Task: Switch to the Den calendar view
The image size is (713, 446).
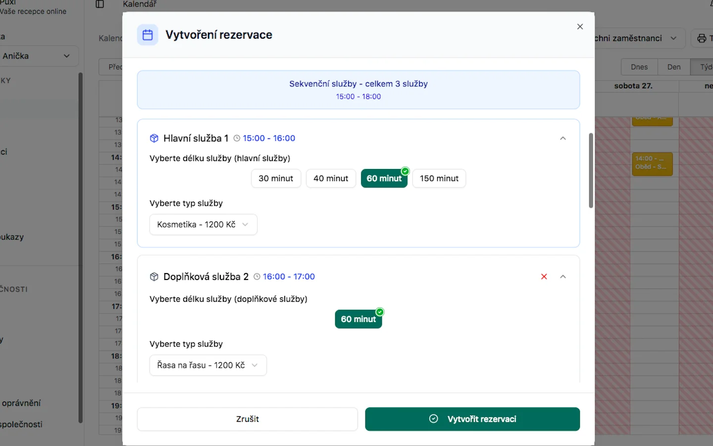Action: pos(673,67)
